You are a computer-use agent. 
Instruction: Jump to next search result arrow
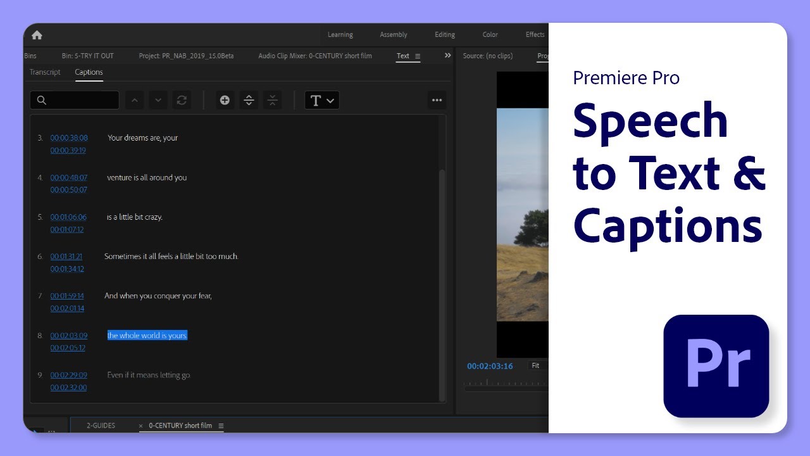[x=158, y=100]
